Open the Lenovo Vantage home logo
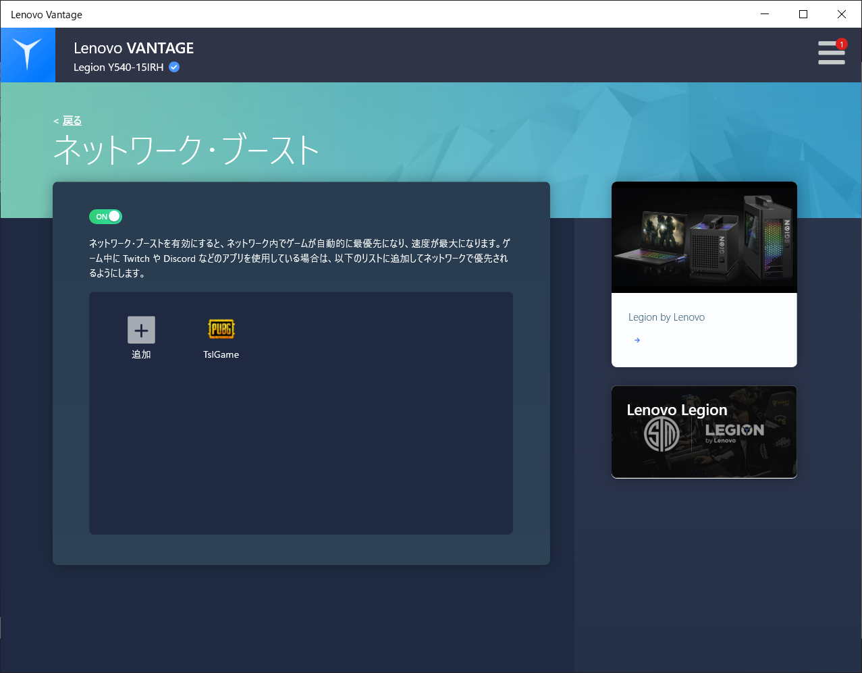Screen dimensions: 862x673 28,55
